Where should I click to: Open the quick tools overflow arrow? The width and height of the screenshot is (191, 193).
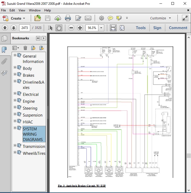[x=127, y=18]
